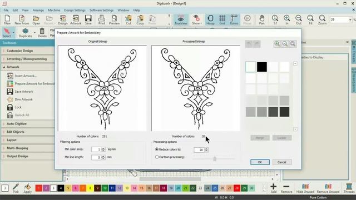The image size is (356, 200).
Task: Click Save Artwork in toolbox
Action: pos(20,91)
